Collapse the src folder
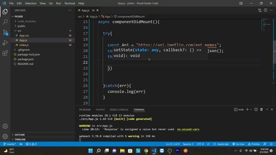Image resolution: width=276 pixels, height=155 pixels. tap(43, 31)
